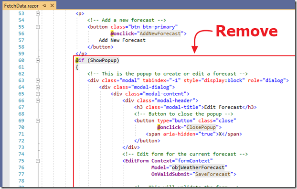Screen dimensions: 297x189
Task: Click the type="button" attribute on line 69
Action: [x=176, y=121]
